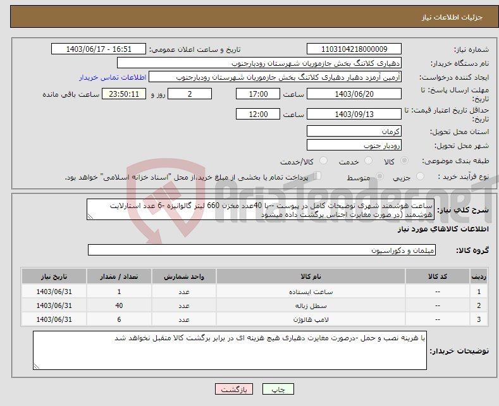Open اطلاعات تماس خریدار link
Screen dimensions: 499x406
click(113, 77)
